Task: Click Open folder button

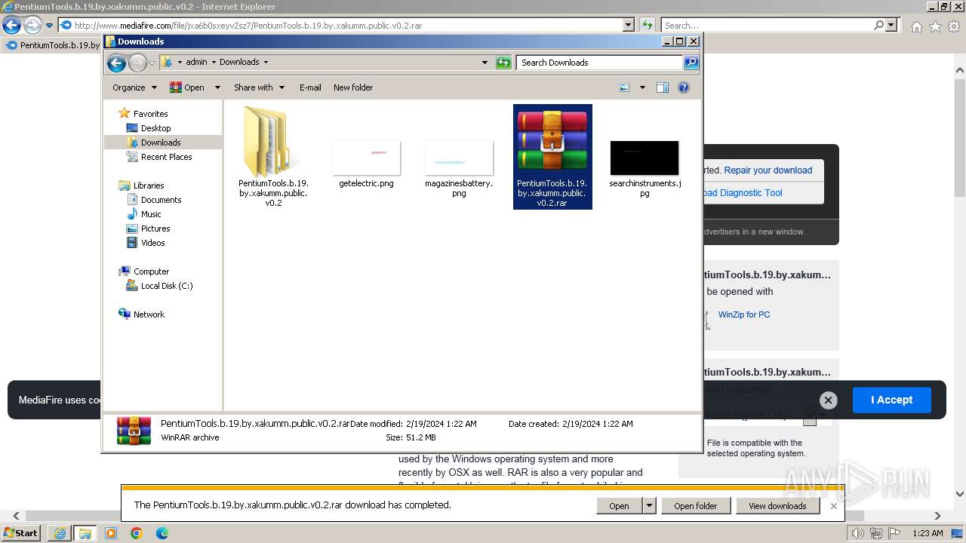Action: (x=696, y=506)
